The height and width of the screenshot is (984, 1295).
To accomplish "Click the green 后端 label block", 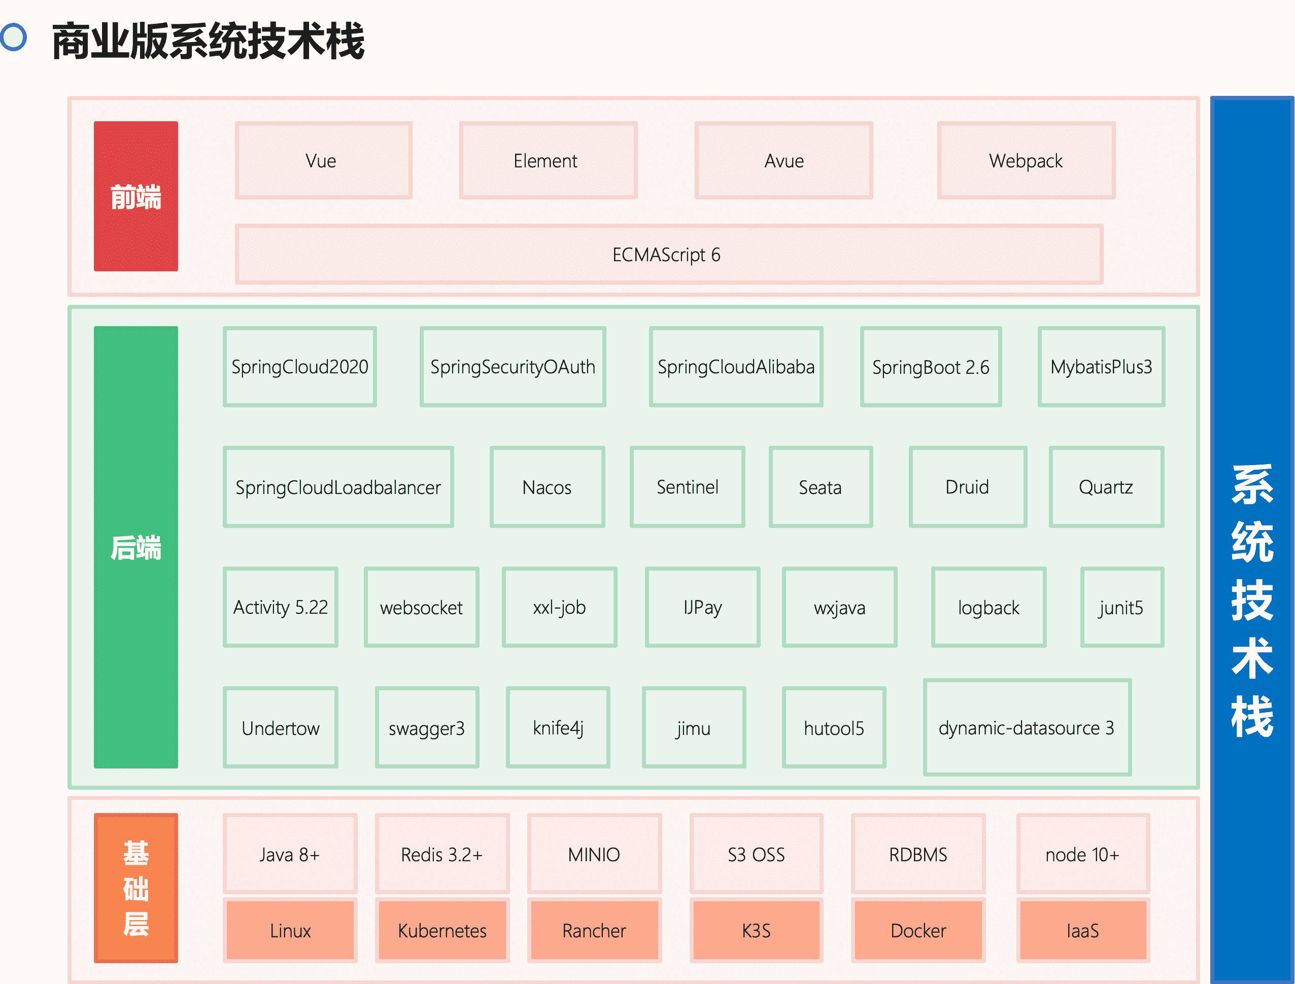I will 135,547.
